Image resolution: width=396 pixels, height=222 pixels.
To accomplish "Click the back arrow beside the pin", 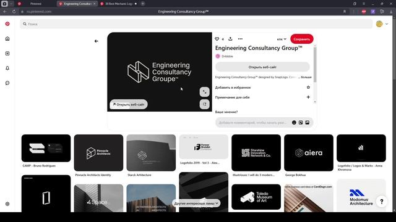I will (97, 41).
